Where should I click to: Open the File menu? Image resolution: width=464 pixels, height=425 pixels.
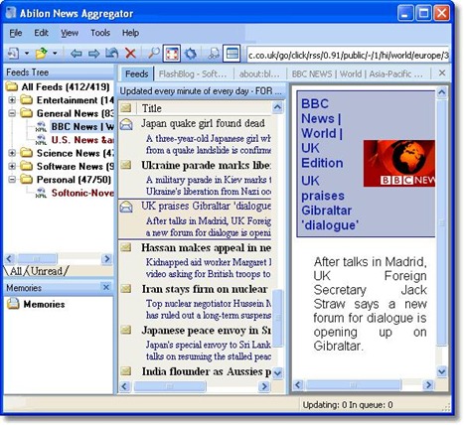(16, 33)
